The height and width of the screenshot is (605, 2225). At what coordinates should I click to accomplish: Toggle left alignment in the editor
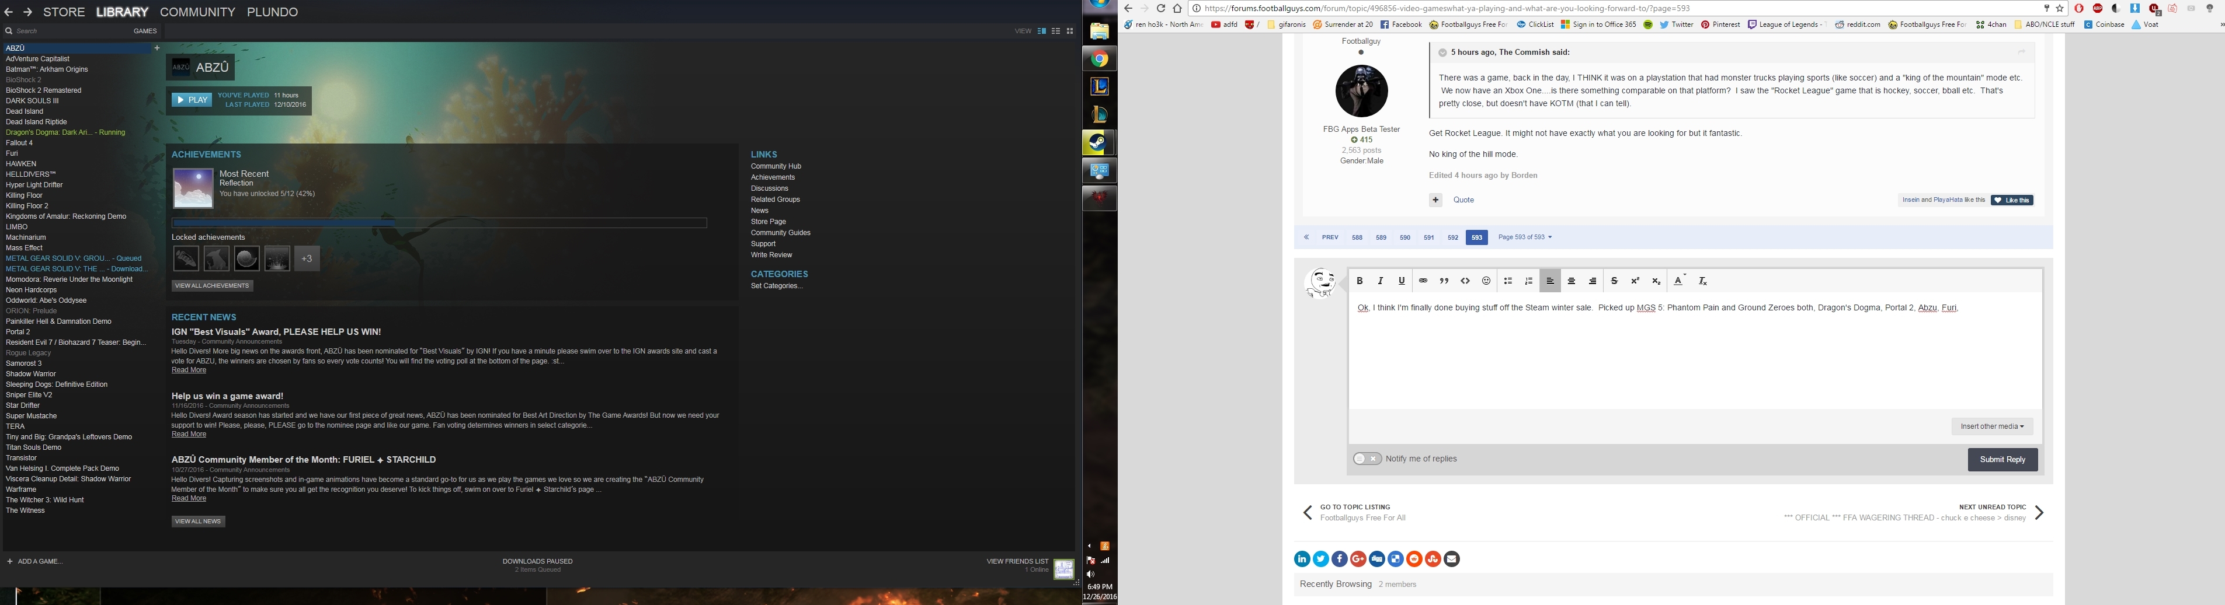tap(1550, 281)
